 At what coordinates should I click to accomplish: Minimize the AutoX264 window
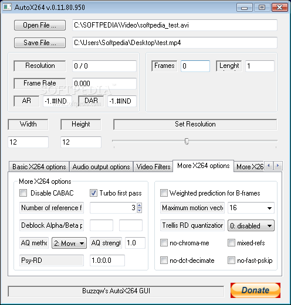(245, 8)
